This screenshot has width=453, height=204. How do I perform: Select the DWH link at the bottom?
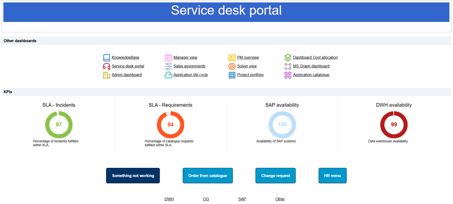169,199
